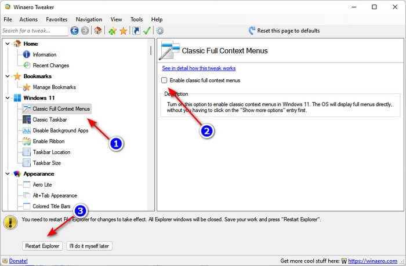Click Reset this page to defaults
This screenshot has width=406, height=266.
284,31
